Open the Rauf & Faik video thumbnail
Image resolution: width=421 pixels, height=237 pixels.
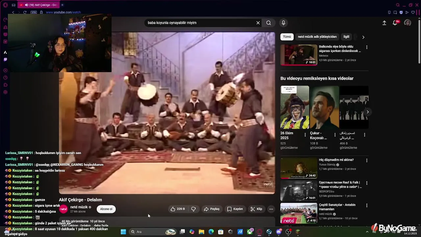point(299,191)
